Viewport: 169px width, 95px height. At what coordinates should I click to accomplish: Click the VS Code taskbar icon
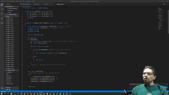pos(70,94)
